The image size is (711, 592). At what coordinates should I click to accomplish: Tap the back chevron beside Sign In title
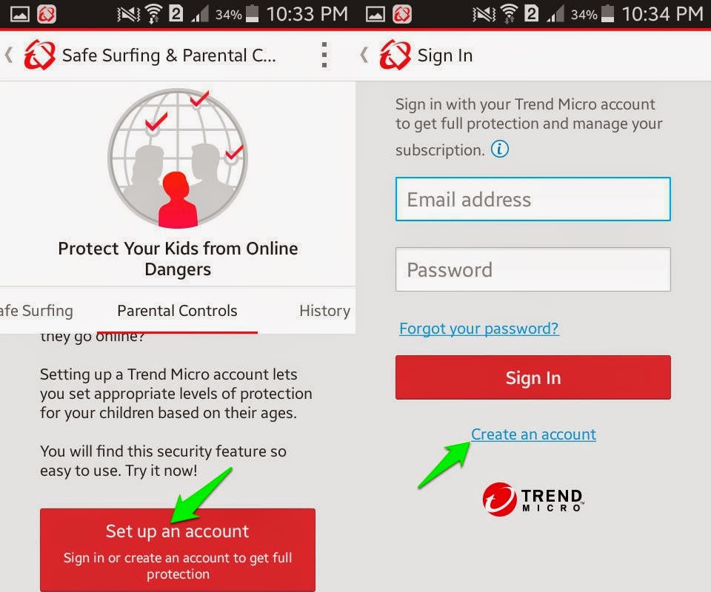coord(364,55)
